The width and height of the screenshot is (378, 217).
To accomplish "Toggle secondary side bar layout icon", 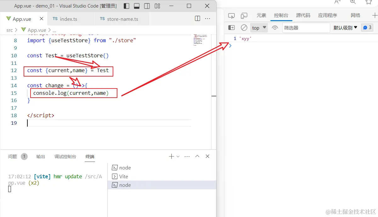I will [x=147, y=6].
